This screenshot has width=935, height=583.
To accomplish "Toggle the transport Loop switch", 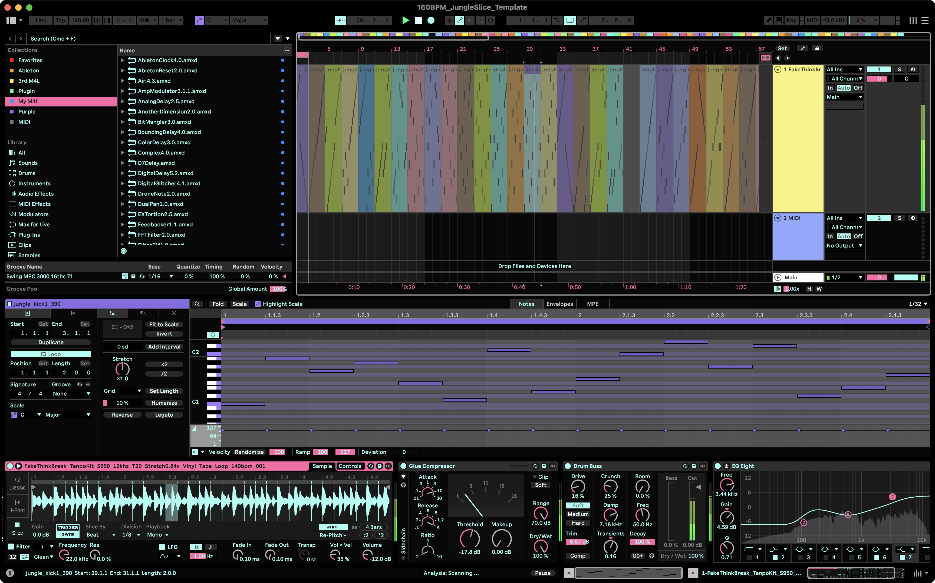I will [x=570, y=20].
